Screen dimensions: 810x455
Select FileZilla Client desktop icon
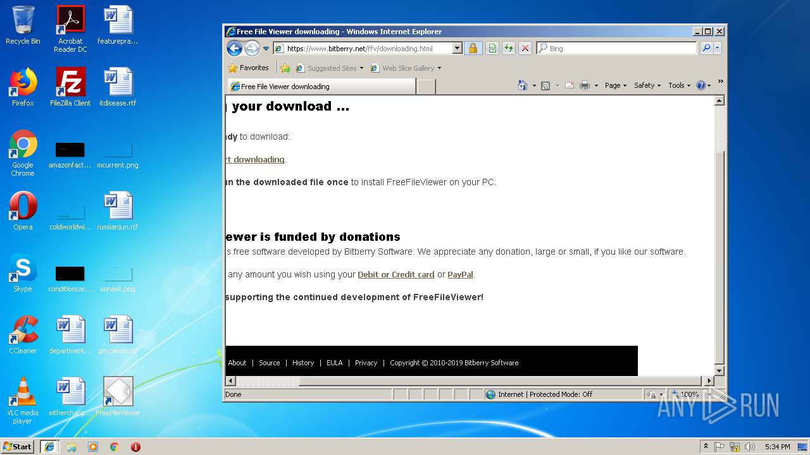(70, 87)
